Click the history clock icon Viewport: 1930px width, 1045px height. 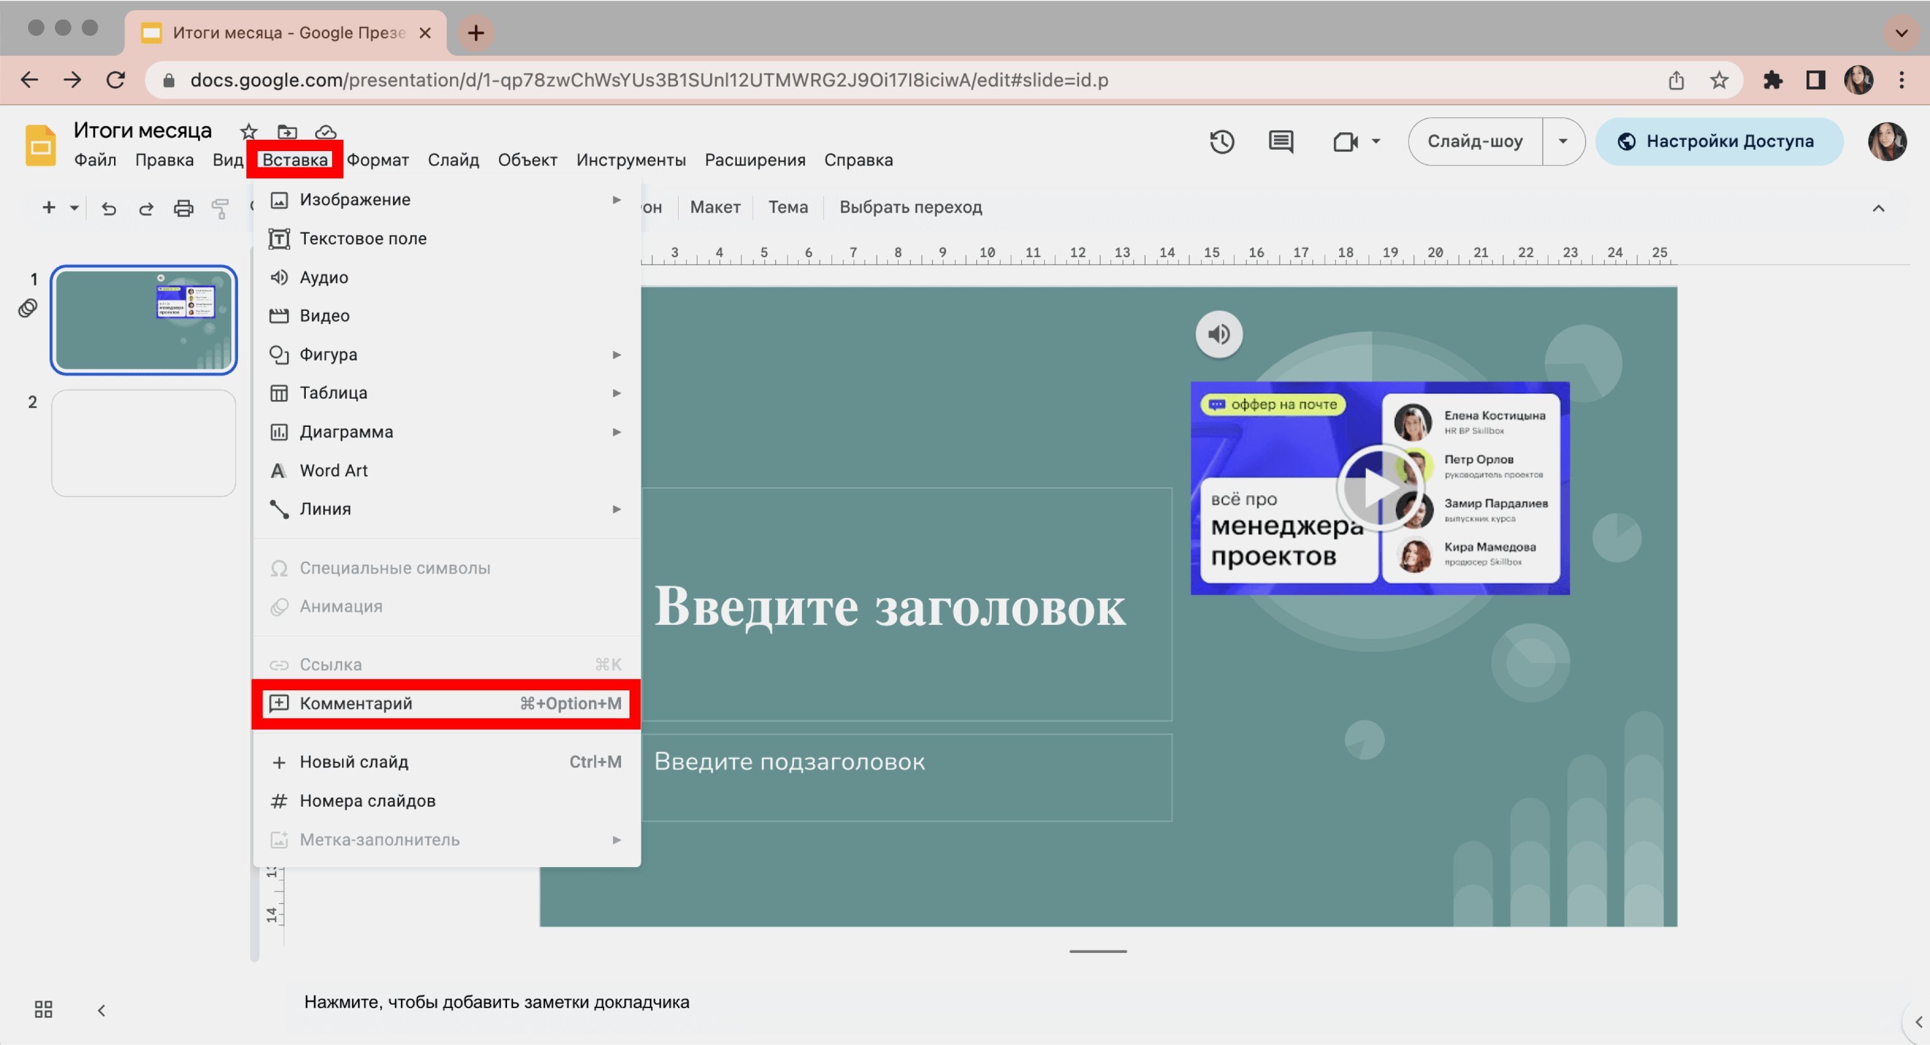(1221, 140)
